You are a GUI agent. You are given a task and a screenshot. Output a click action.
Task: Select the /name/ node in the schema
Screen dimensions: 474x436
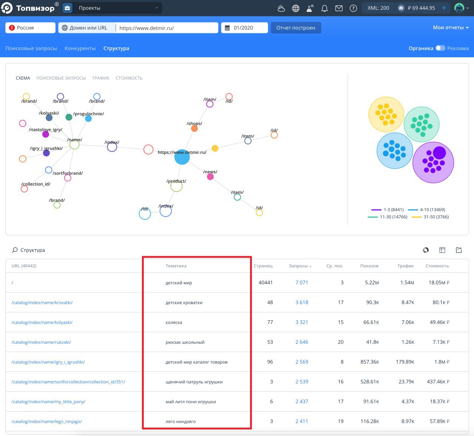click(74, 144)
